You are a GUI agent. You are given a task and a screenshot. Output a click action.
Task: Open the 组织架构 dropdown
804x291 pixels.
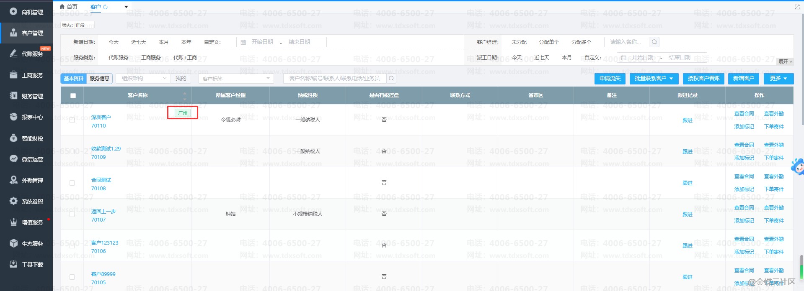(x=143, y=78)
